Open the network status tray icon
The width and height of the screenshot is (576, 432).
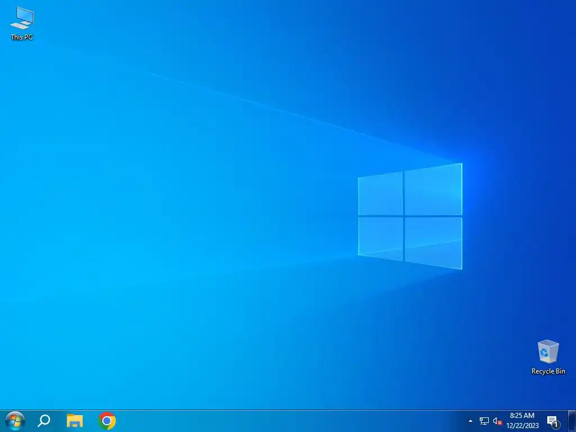click(x=484, y=421)
